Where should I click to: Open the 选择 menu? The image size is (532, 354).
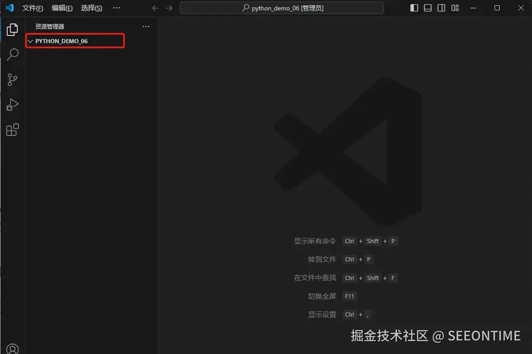[x=91, y=8]
